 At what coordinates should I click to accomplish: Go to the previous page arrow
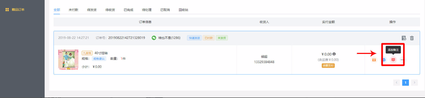397,83
